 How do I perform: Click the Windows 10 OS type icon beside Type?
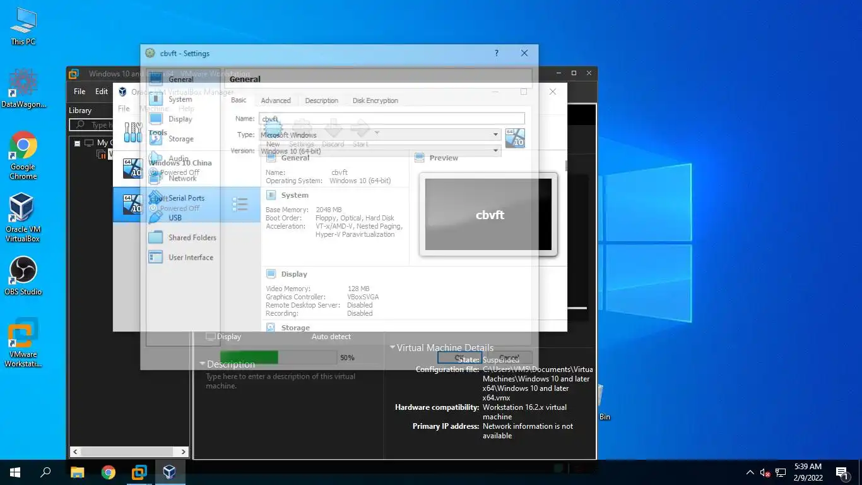pos(515,138)
